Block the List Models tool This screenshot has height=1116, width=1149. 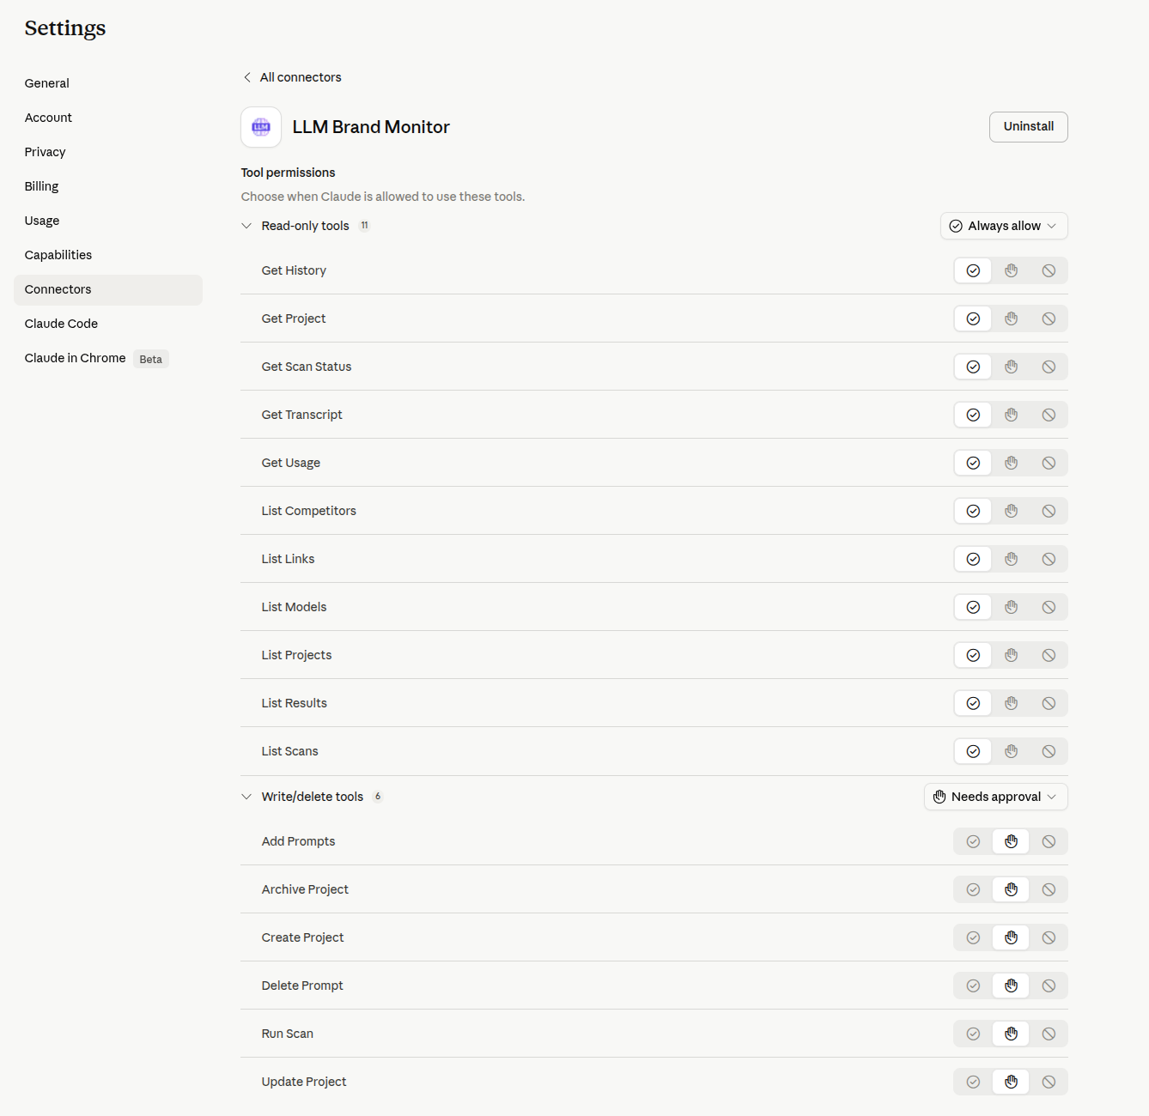click(x=1049, y=607)
